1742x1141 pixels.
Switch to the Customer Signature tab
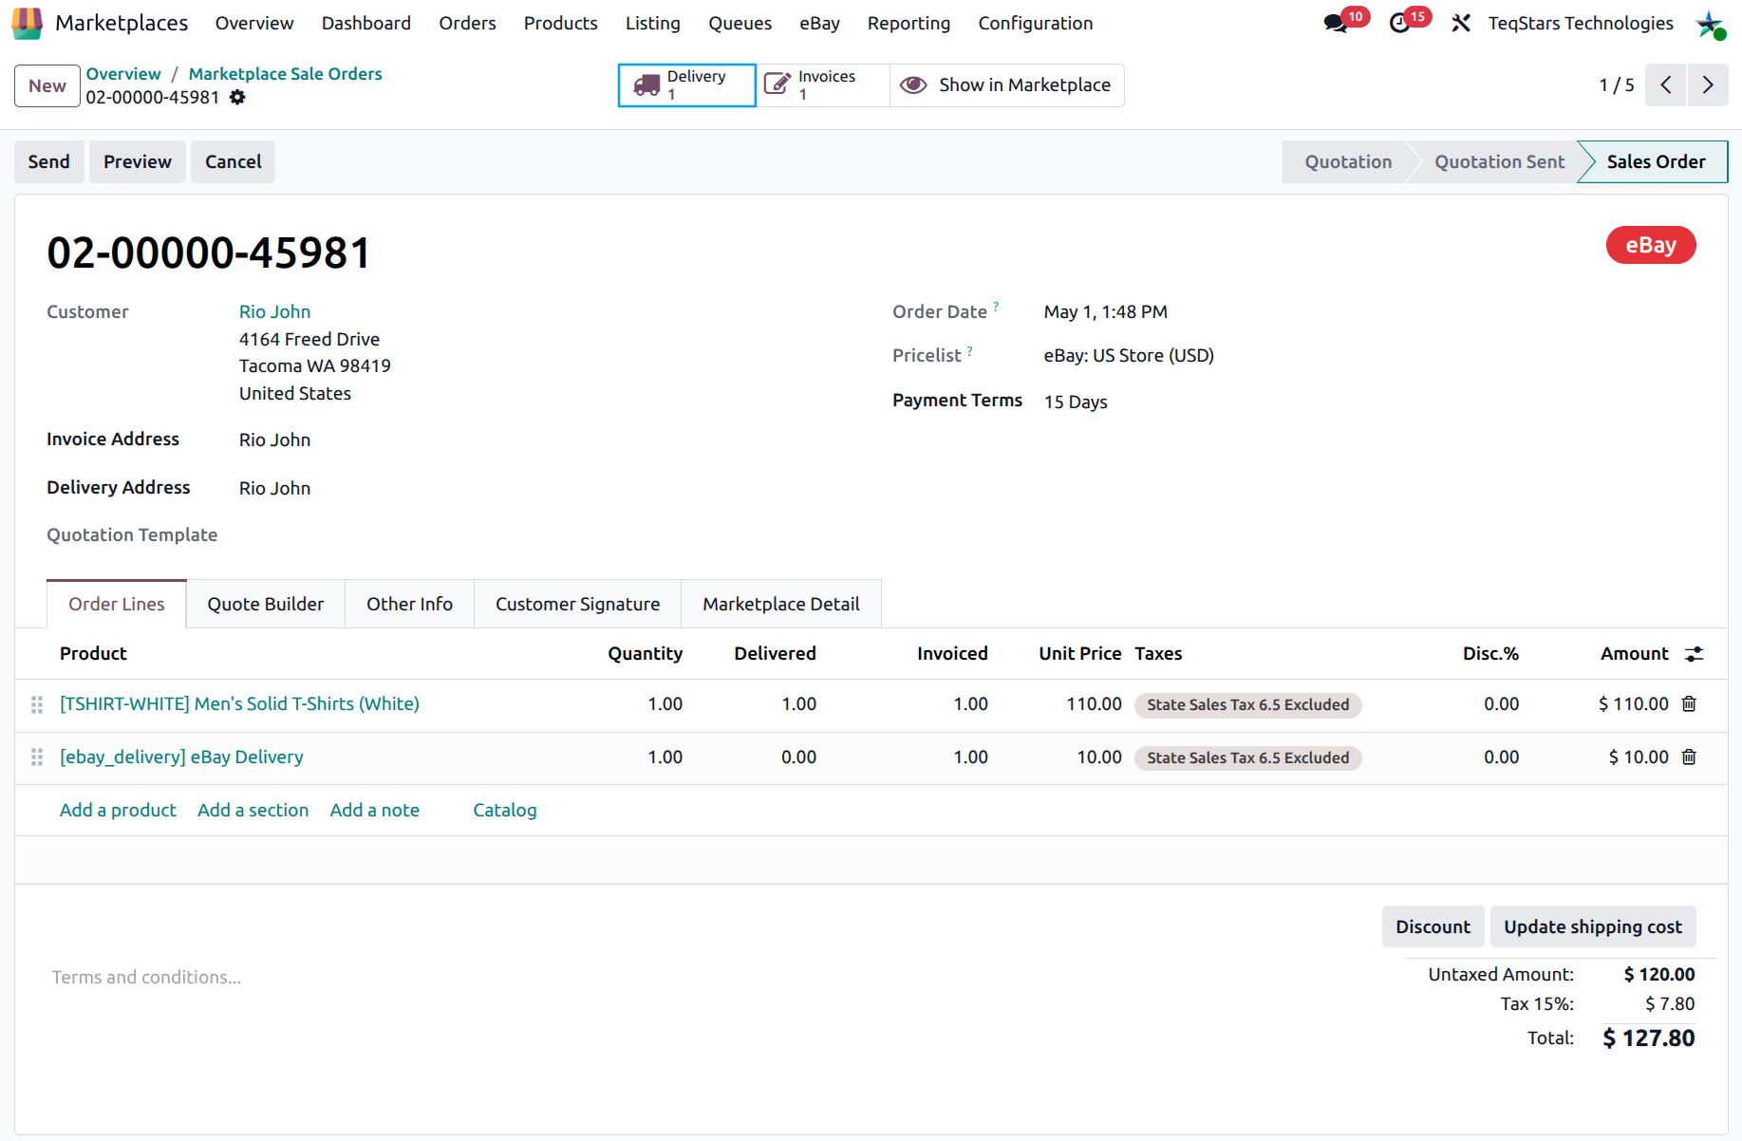pos(577,604)
